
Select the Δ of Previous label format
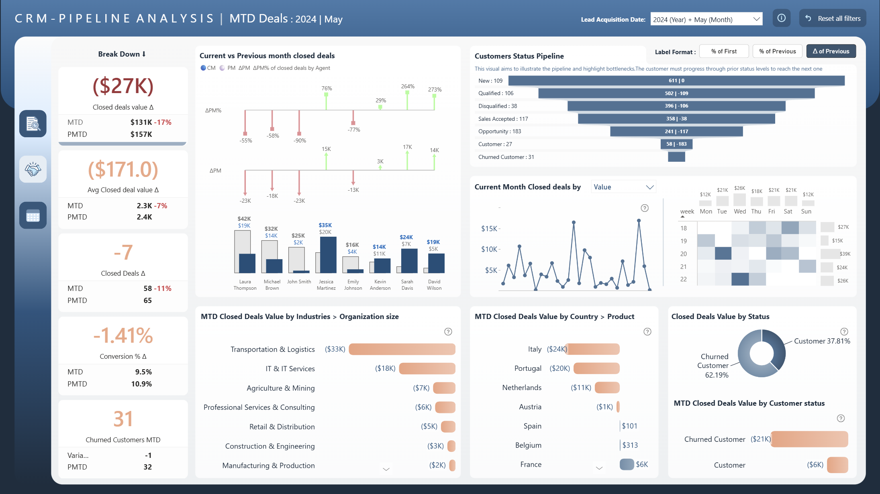[831, 51]
